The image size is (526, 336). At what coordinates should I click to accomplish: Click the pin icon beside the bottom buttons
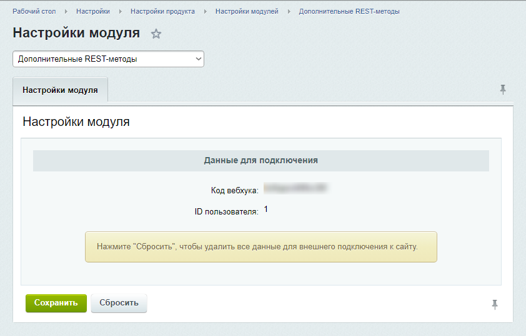point(495,304)
